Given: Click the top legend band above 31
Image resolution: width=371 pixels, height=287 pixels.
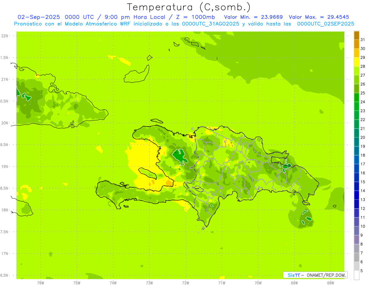Looking at the screenshot, I should (x=356, y=35).
